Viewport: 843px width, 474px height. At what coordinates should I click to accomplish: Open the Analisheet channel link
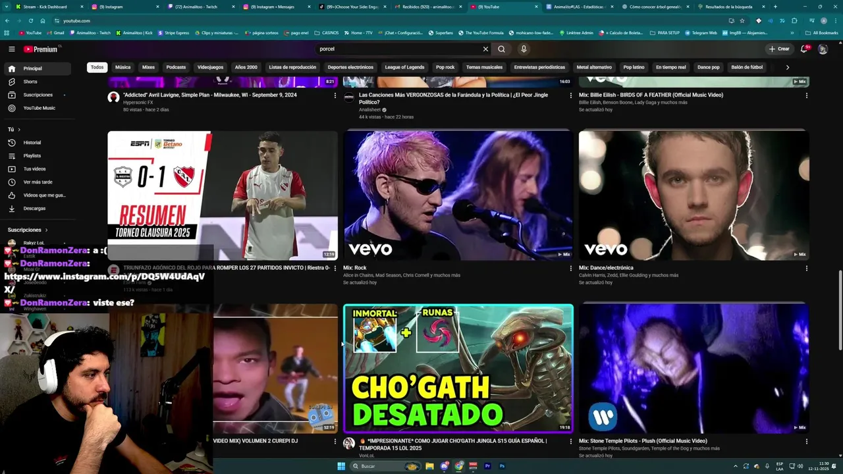tap(371, 110)
